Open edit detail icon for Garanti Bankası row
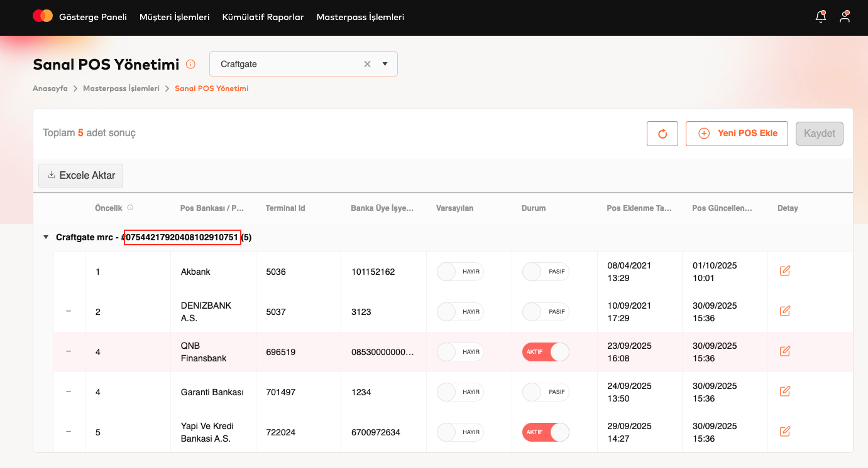868x468 pixels. coord(784,391)
